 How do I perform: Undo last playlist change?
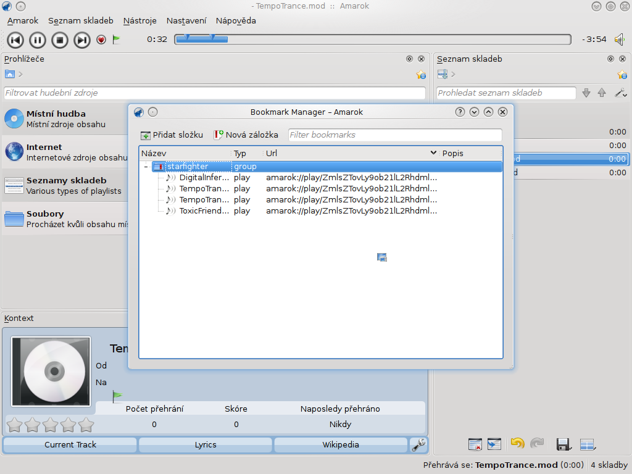(x=517, y=444)
